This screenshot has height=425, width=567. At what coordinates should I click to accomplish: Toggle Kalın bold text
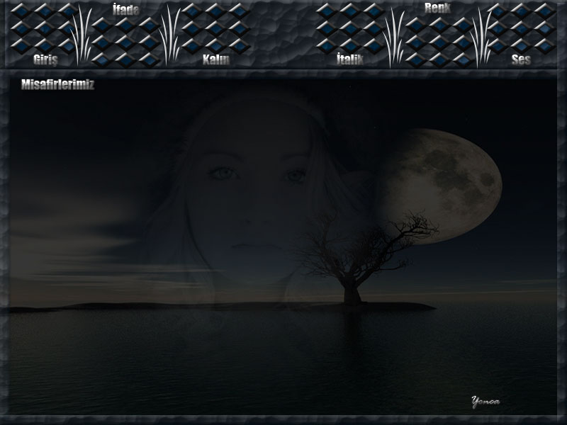pyautogui.click(x=216, y=59)
